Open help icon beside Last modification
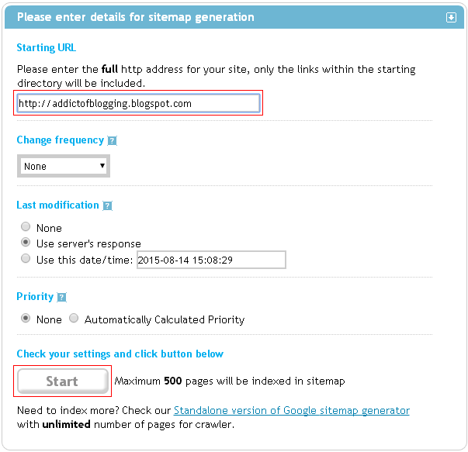468x452 pixels. pos(108,206)
